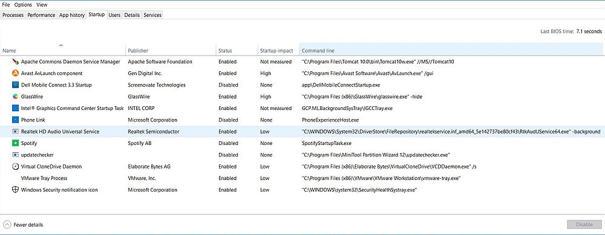Click the Phone Link icon

(x=16, y=120)
